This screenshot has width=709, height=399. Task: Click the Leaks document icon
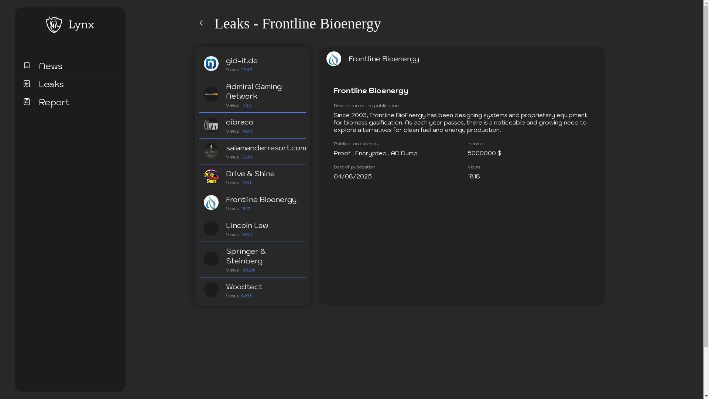tap(27, 83)
